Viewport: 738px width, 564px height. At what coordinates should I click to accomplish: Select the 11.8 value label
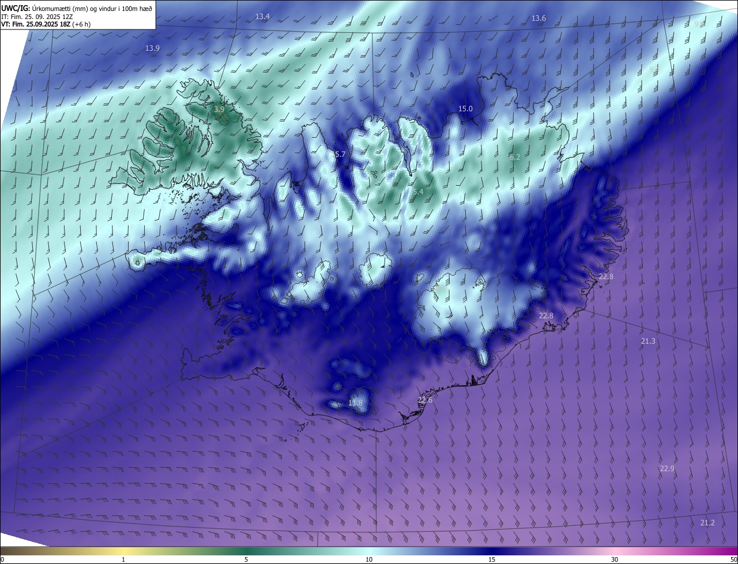click(356, 403)
